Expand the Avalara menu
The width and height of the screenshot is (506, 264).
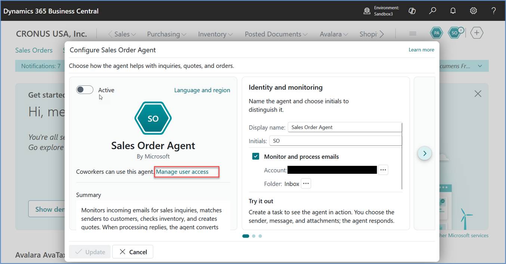334,34
